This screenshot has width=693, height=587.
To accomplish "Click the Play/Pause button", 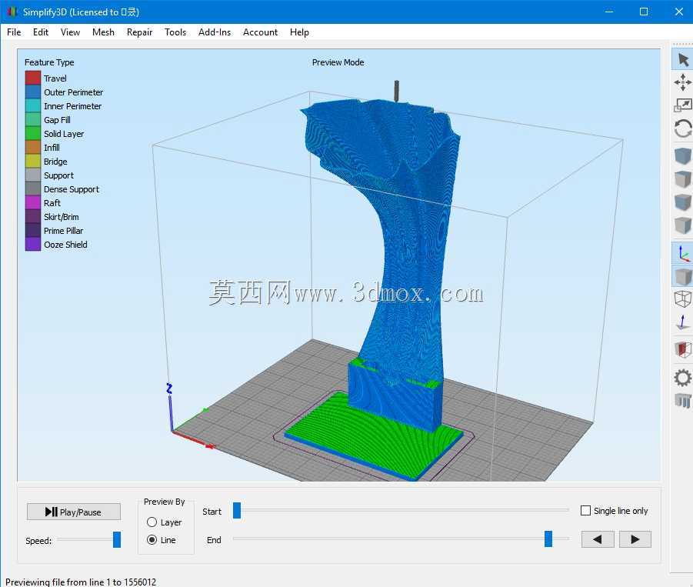I will (x=73, y=512).
